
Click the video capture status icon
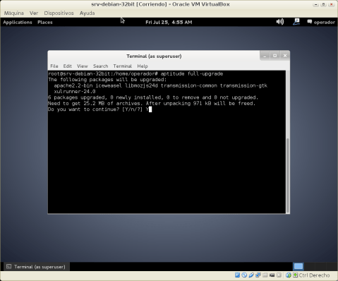pyautogui.click(x=272, y=275)
